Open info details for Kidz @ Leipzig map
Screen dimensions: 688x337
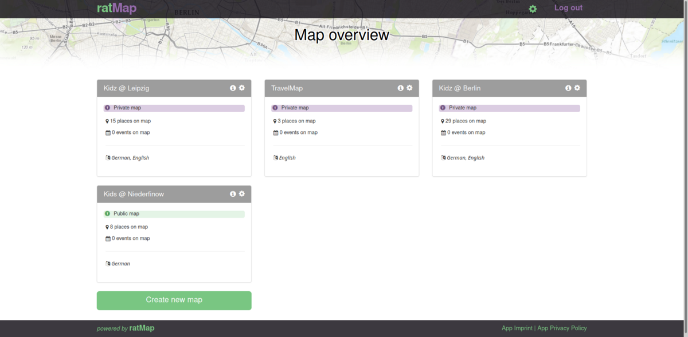232,88
